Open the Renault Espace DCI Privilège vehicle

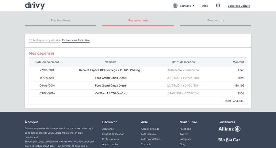[x=111, y=70]
